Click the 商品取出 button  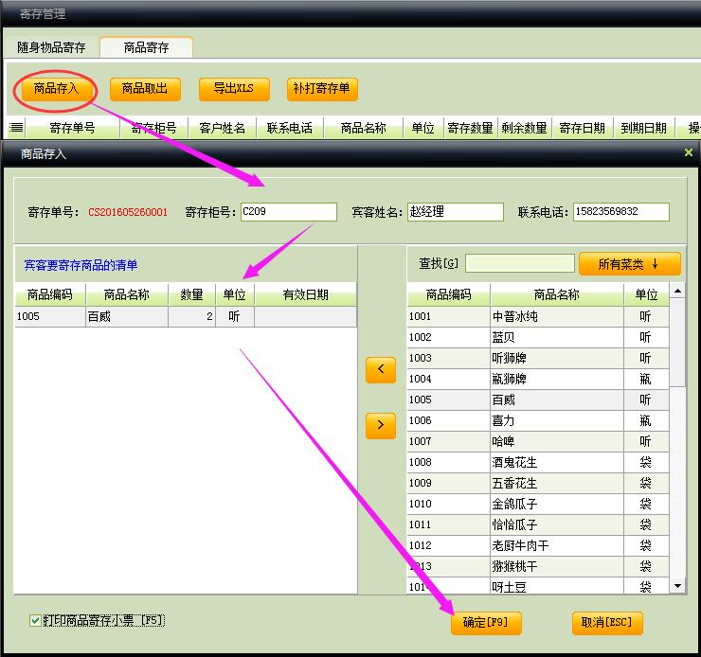click(x=145, y=89)
